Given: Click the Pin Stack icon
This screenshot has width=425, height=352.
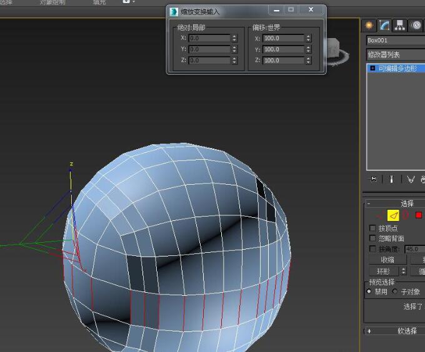Looking at the screenshot, I should [374, 179].
